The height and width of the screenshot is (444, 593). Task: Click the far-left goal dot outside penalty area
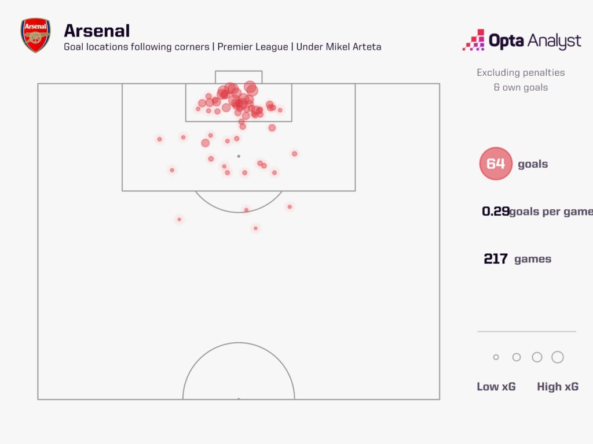[179, 219]
